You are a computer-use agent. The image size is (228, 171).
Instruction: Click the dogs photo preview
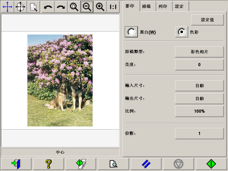point(60,81)
